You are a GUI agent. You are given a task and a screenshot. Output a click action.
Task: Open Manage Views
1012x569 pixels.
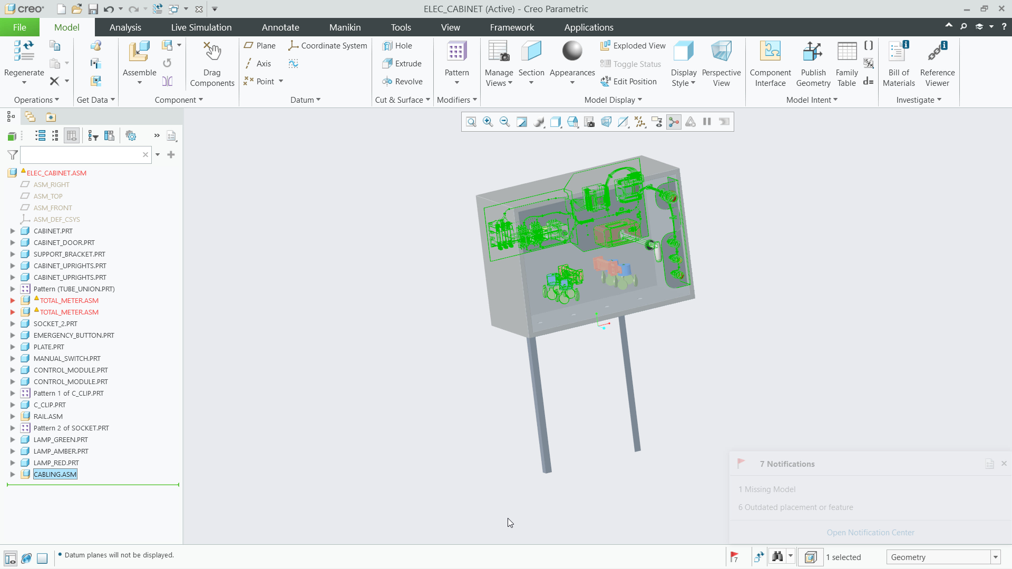(x=499, y=64)
